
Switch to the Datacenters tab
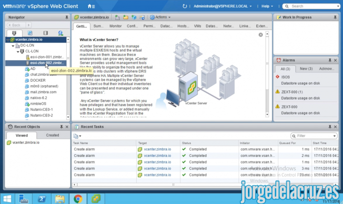coord(167,26)
